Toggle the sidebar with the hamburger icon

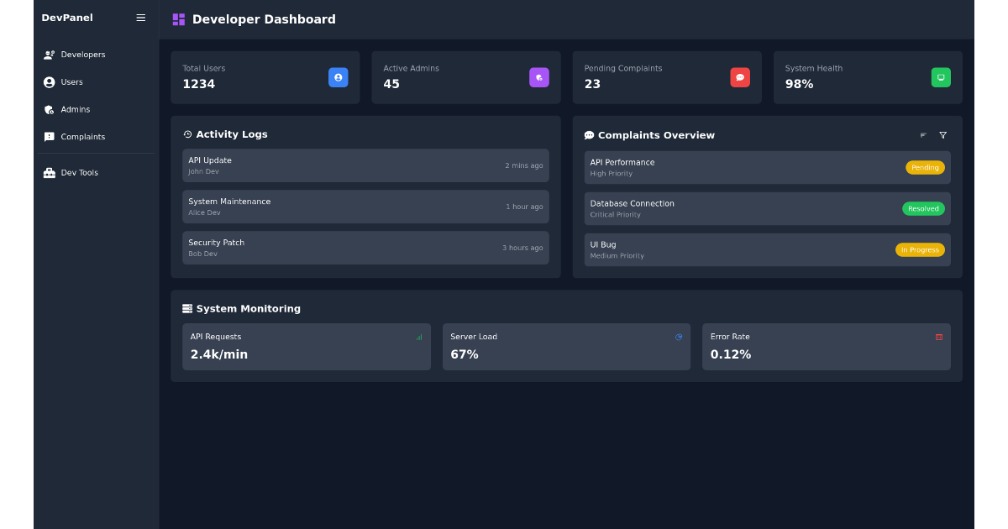pyautogui.click(x=140, y=17)
